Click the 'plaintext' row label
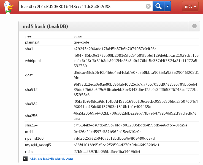The image size is (203, 165). coord(32,42)
